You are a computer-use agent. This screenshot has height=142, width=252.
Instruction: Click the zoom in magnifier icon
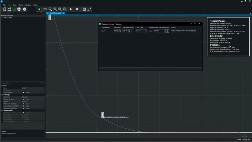tap(55, 9)
